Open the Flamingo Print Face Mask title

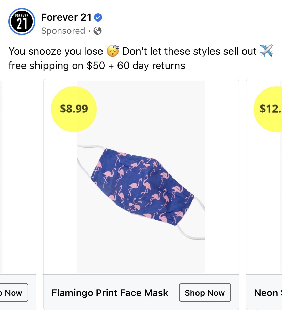[x=110, y=293]
